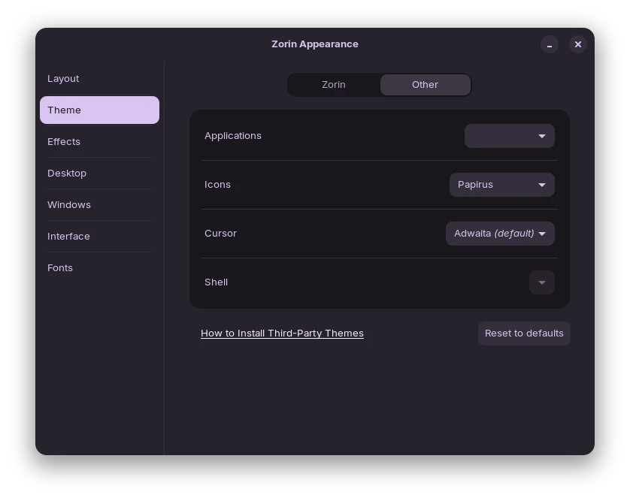Switch to the Other tab

pos(425,85)
